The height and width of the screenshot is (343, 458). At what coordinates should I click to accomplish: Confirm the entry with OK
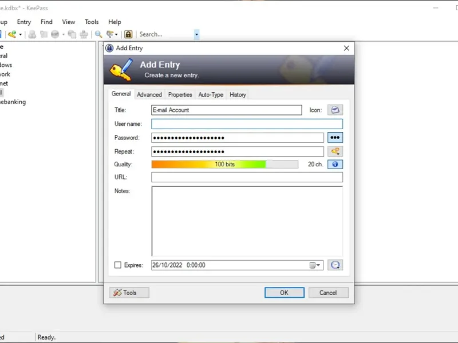(x=284, y=293)
